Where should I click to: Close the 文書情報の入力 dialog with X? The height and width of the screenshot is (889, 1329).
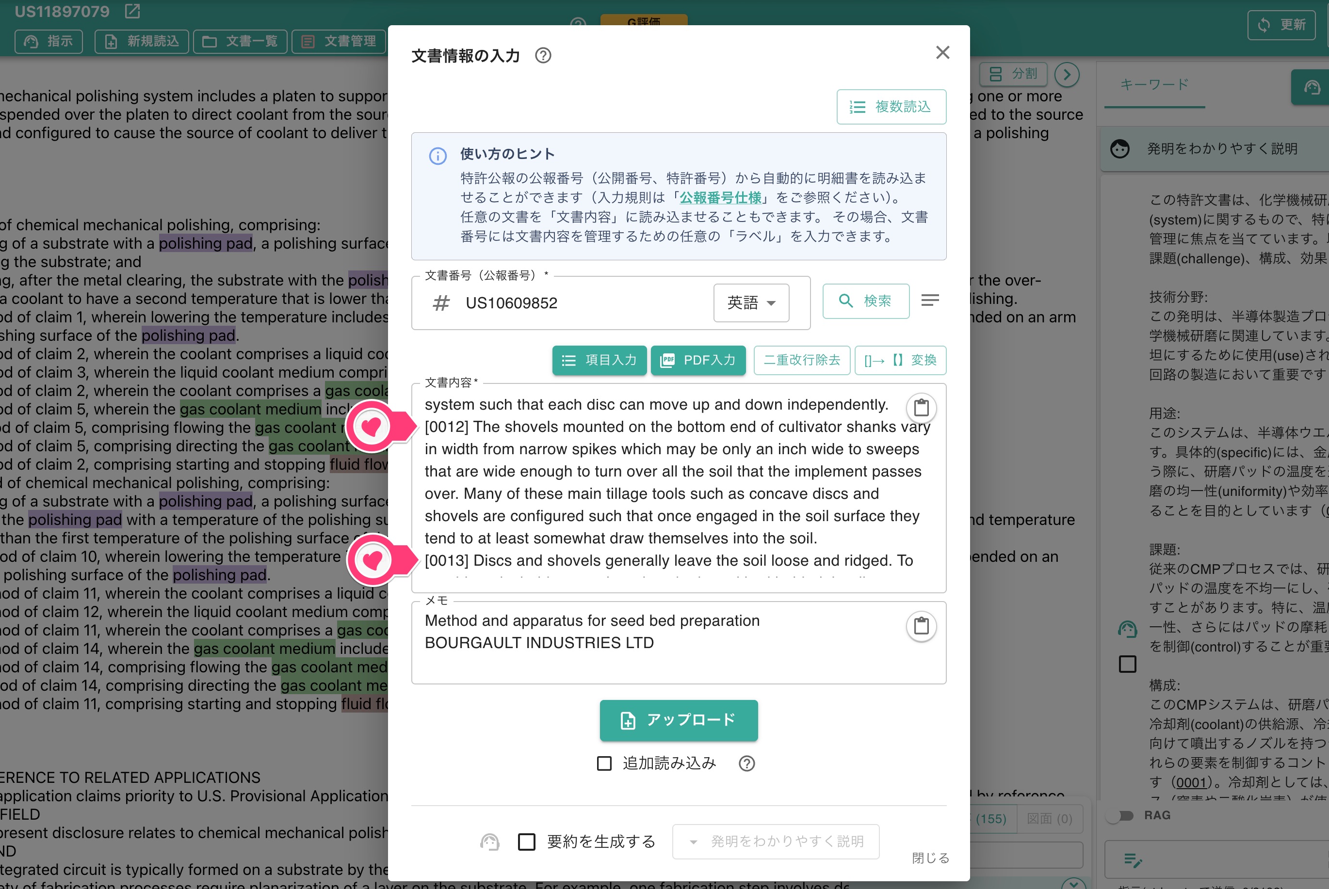click(x=942, y=53)
